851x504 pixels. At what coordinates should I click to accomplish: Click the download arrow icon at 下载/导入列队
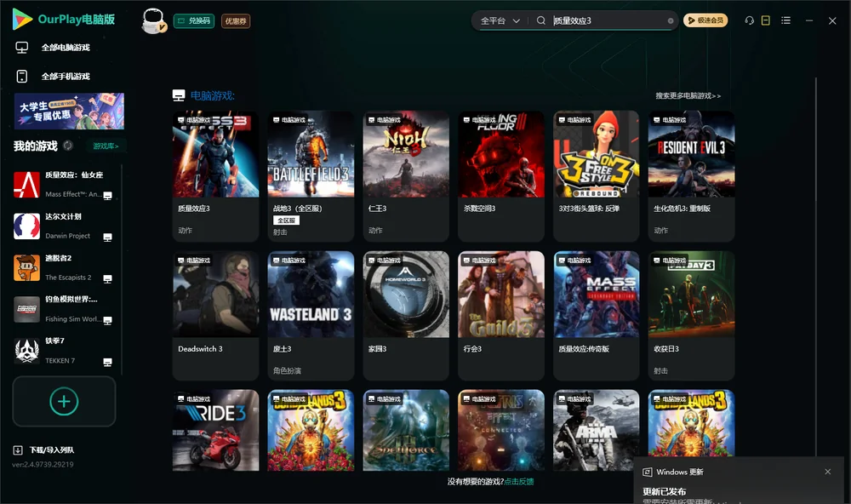pos(18,450)
